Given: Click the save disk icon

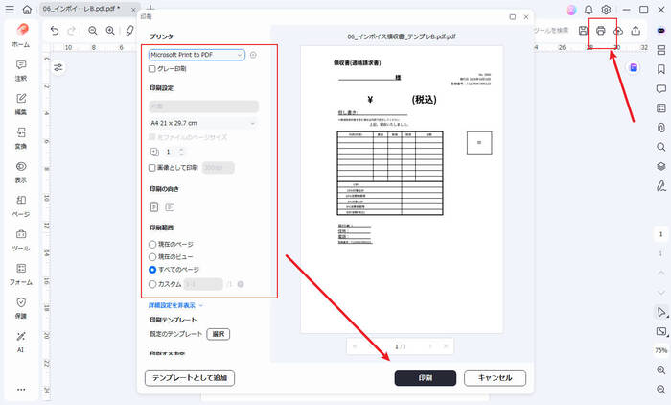Looking at the screenshot, I should pyautogui.click(x=583, y=31).
